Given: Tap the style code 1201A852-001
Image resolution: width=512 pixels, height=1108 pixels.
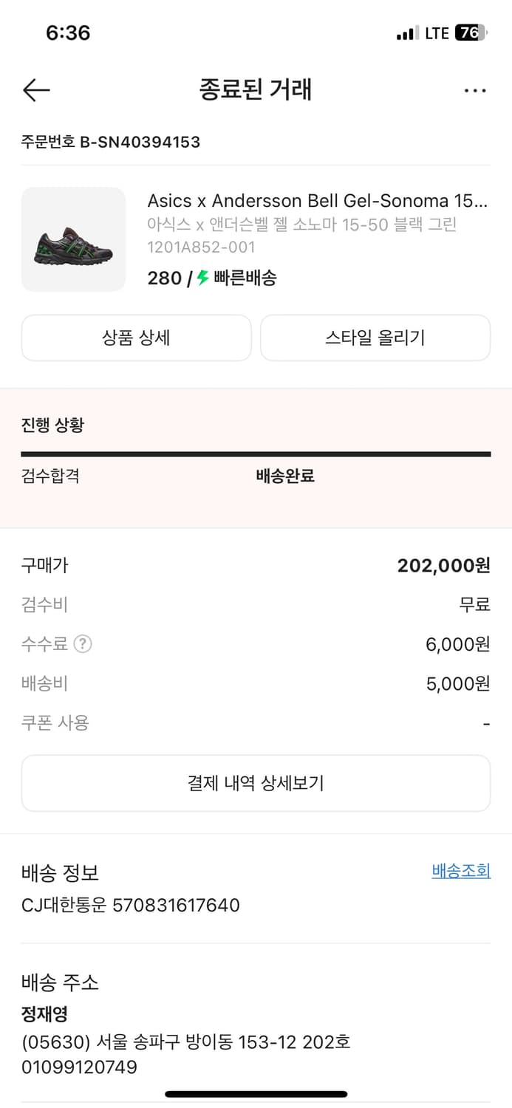Looking at the screenshot, I should click(201, 247).
